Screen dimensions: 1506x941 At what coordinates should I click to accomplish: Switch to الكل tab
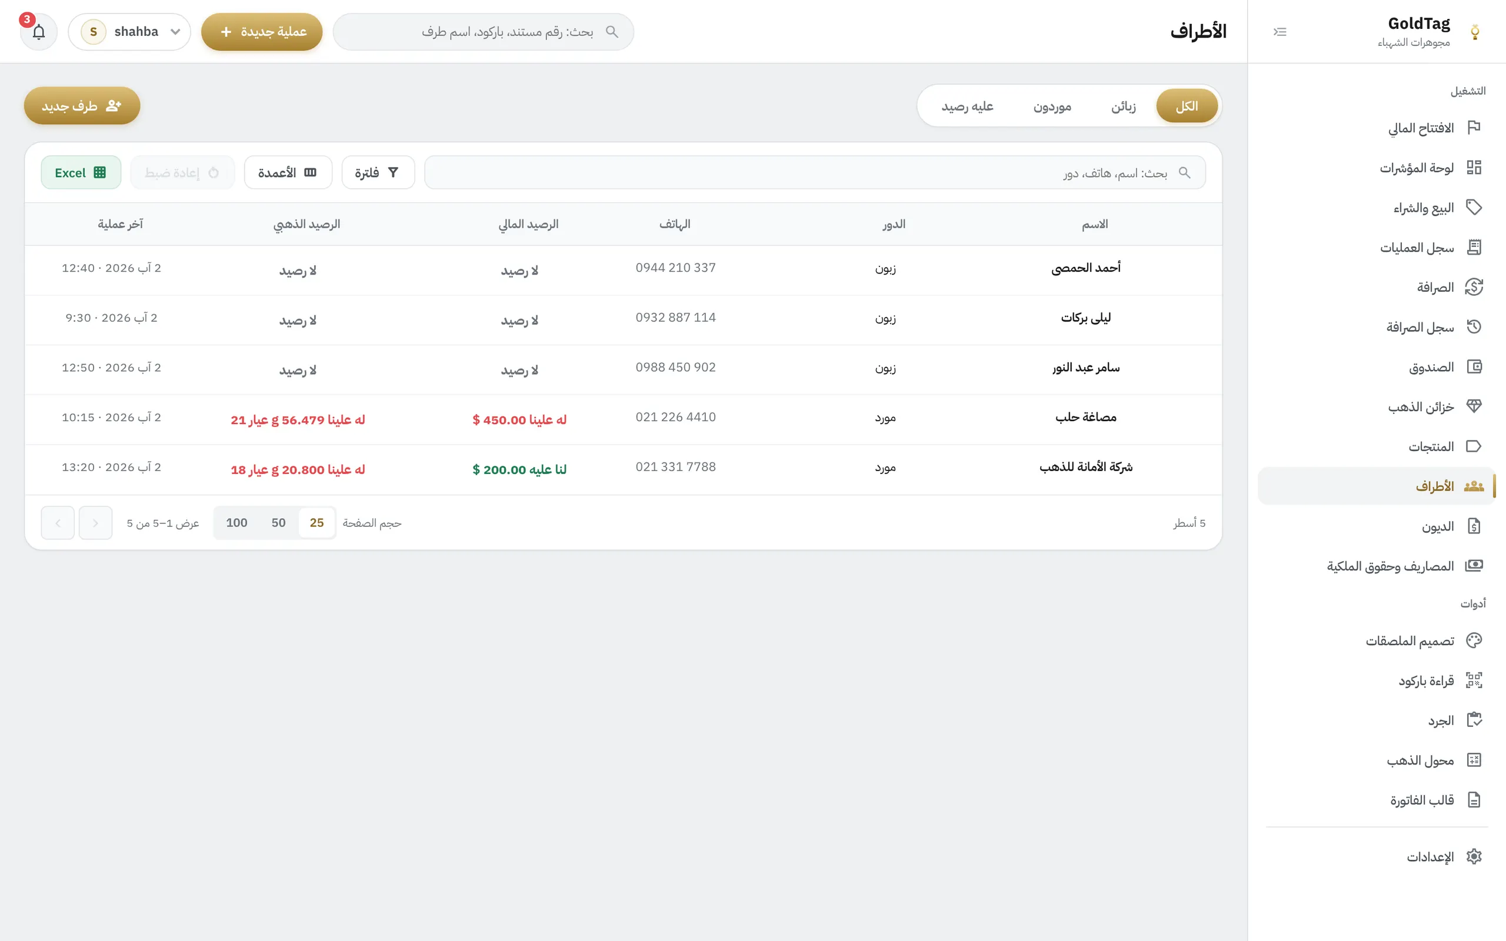pyautogui.click(x=1187, y=106)
